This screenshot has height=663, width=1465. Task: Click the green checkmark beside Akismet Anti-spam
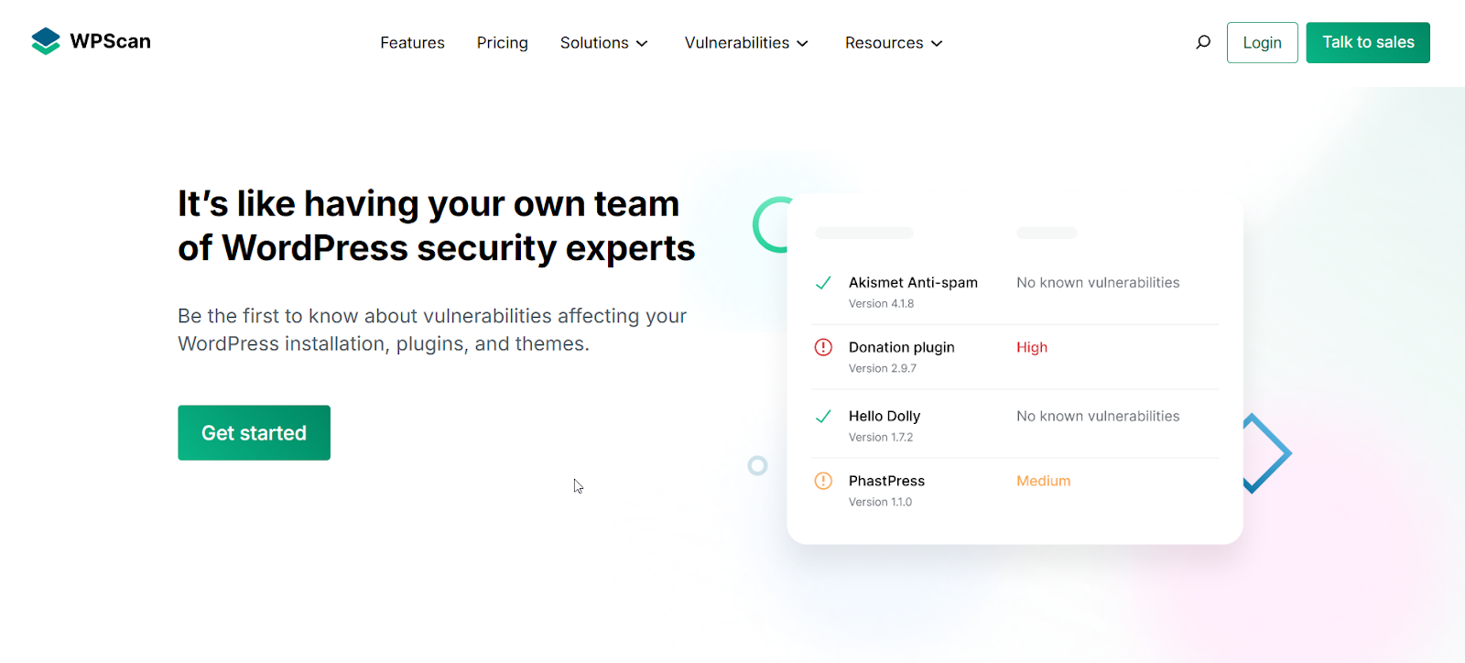pyautogui.click(x=823, y=283)
